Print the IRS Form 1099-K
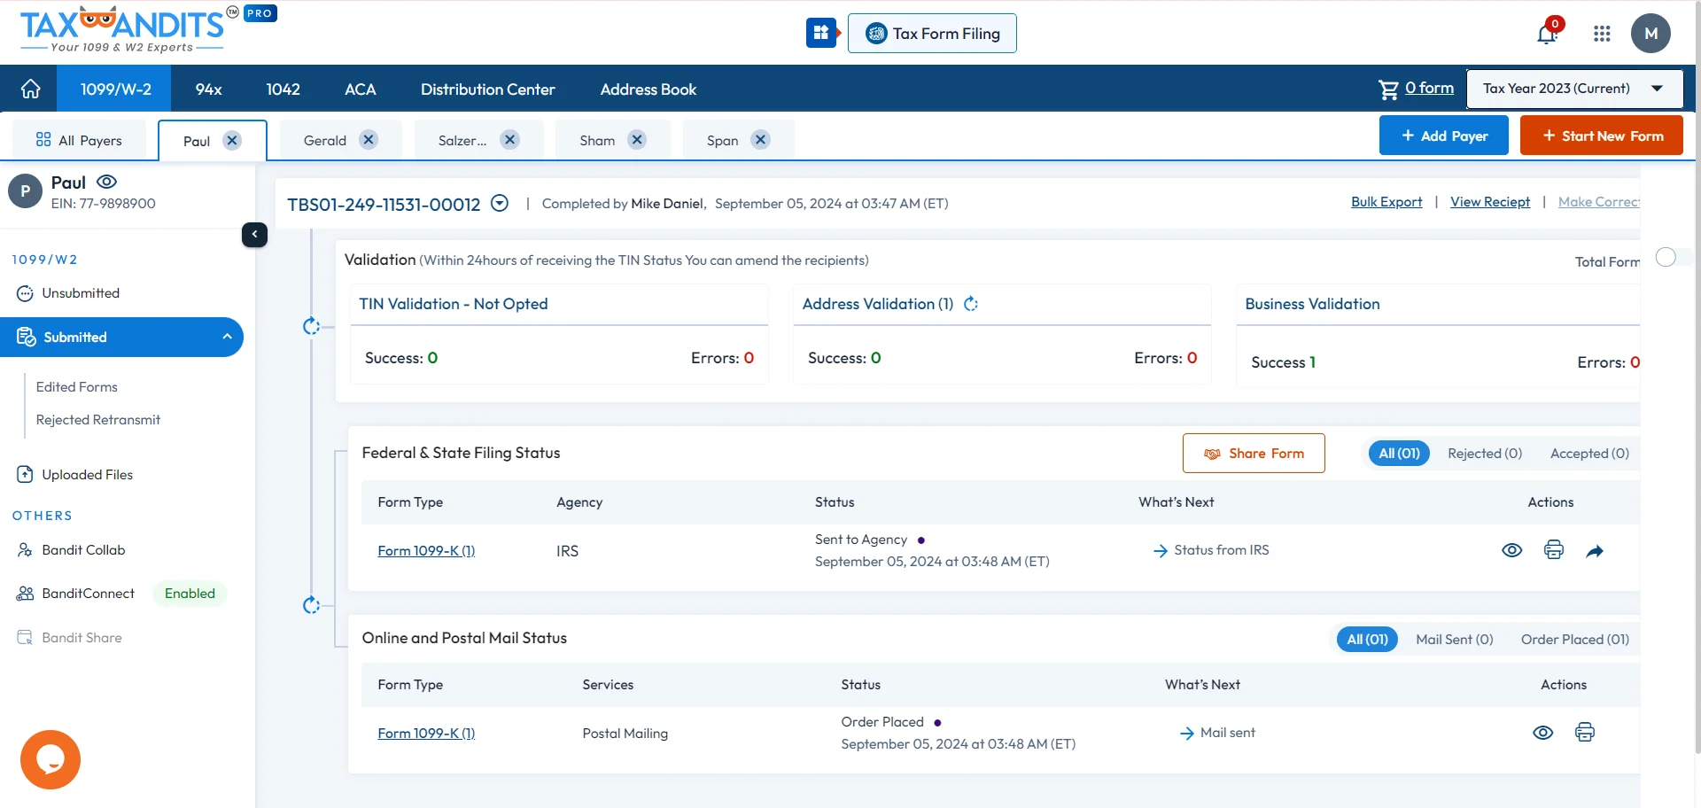This screenshot has height=808, width=1701. pyautogui.click(x=1553, y=550)
